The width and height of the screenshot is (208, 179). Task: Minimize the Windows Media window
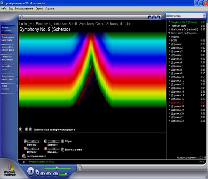pyautogui.click(x=196, y=3)
